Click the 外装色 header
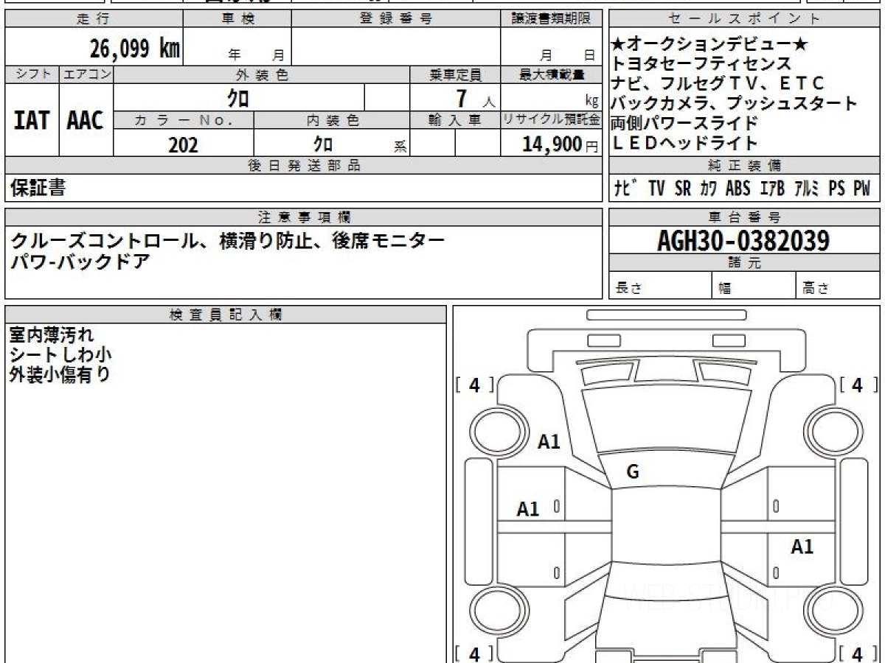This screenshot has height=663, width=885. point(262,74)
